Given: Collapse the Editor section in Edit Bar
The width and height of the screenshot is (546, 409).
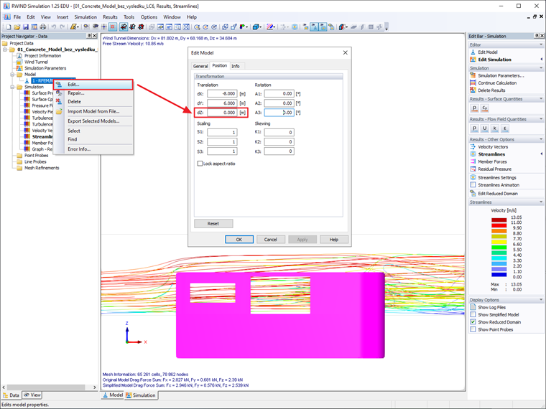Looking at the screenshot, I should pyautogui.click(x=541, y=44).
